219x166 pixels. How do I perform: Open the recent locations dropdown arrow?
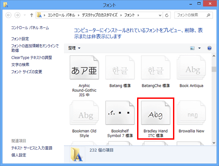pos(25,15)
